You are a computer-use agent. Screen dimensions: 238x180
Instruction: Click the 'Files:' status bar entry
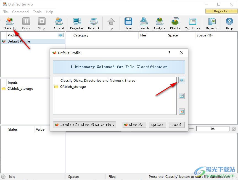[x=112, y=177]
